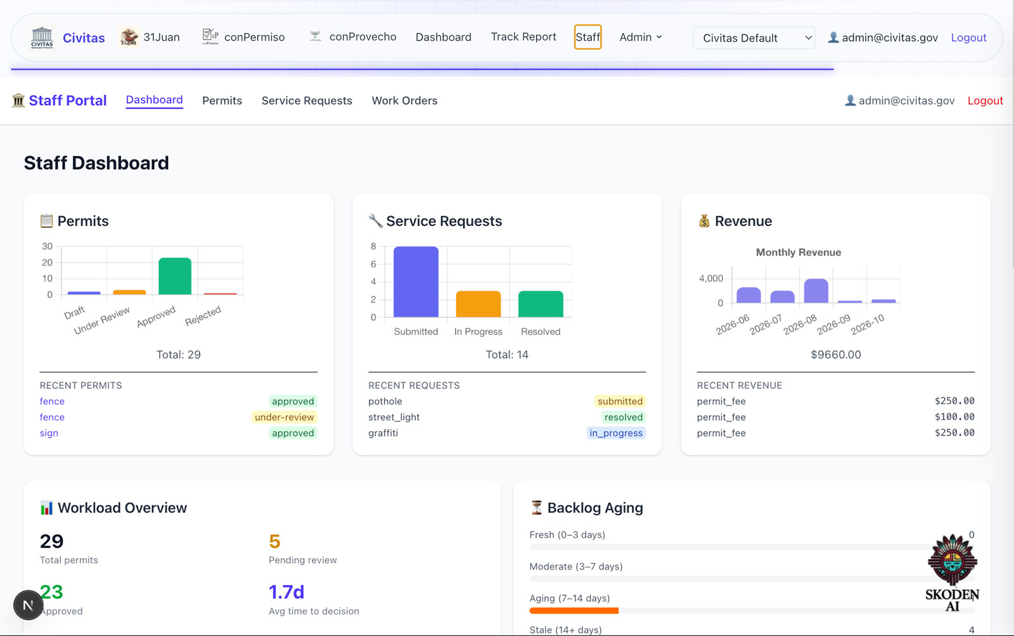Click the hourglass Backlog Aging icon
1014x636 pixels.
(x=537, y=508)
